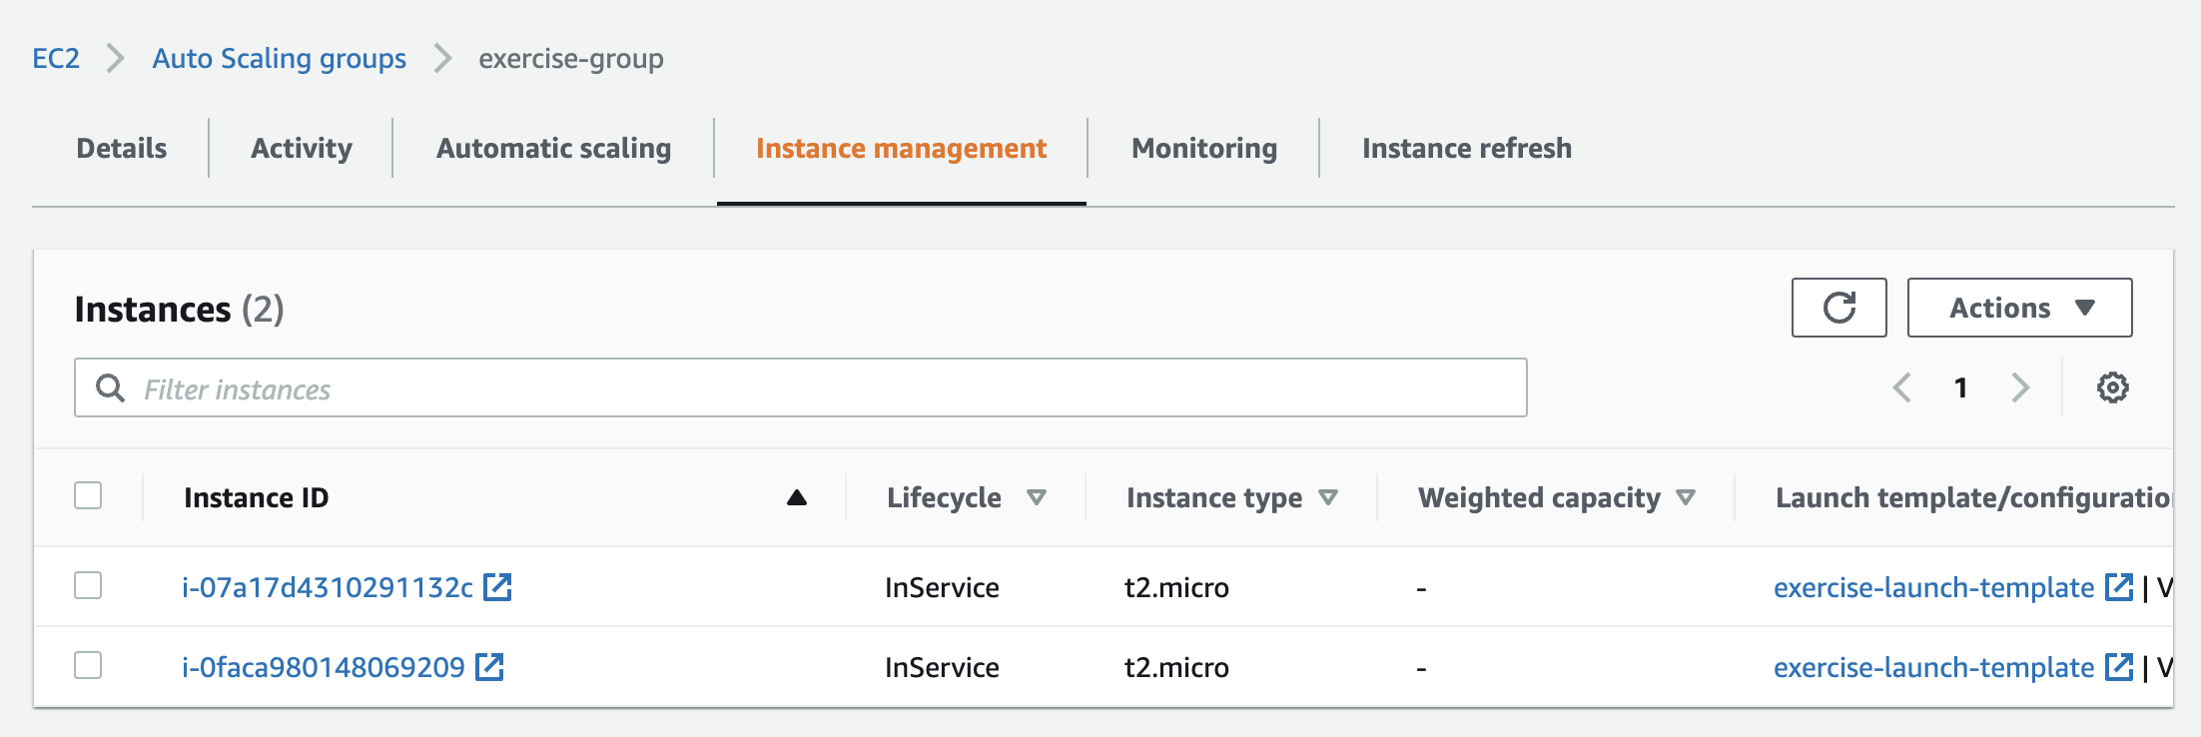Go to previous page of instances

(x=1902, y=387)
